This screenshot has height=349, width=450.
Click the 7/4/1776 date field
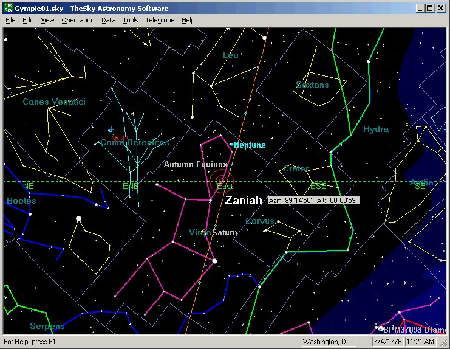(x=388, y=342)
